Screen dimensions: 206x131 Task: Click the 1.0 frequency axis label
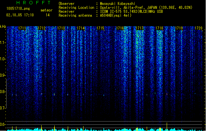point(3,59)
